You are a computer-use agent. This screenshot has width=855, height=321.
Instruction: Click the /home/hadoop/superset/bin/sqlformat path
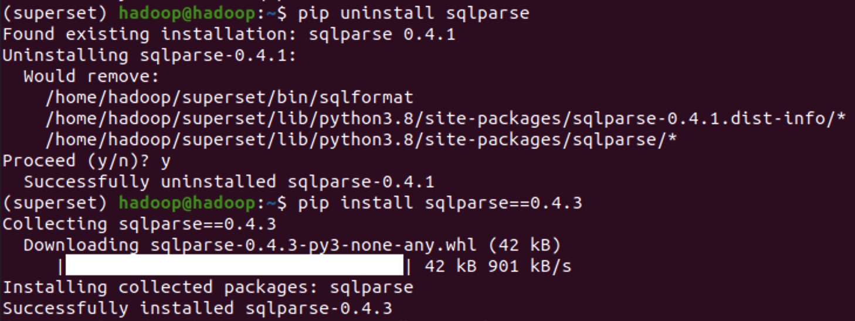[x=229, y=97]
